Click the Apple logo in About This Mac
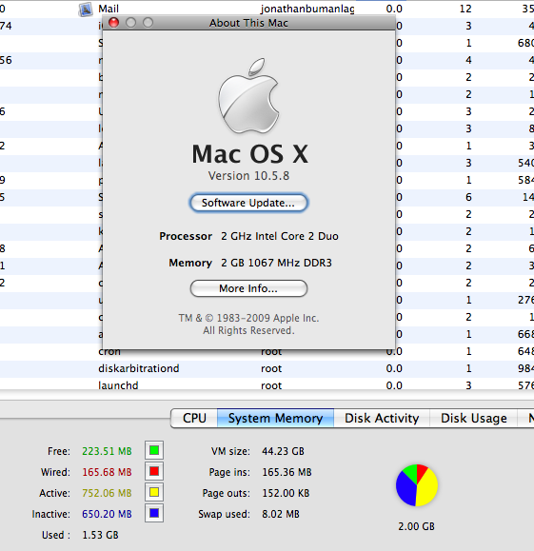Screen dimensions: 534x551 coord(248,95)
